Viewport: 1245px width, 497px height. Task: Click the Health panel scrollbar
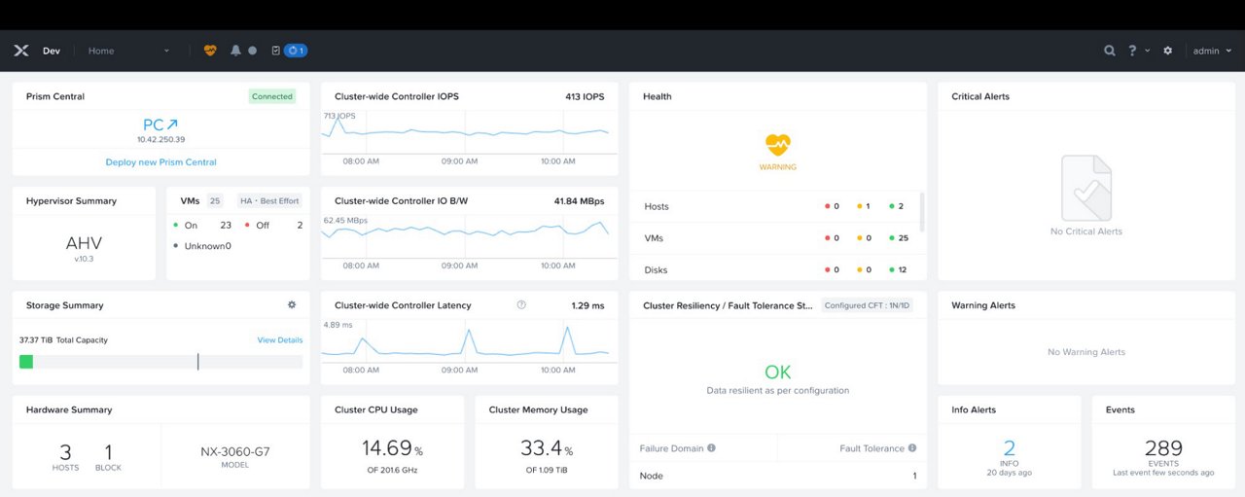click(x=921, y=211)
